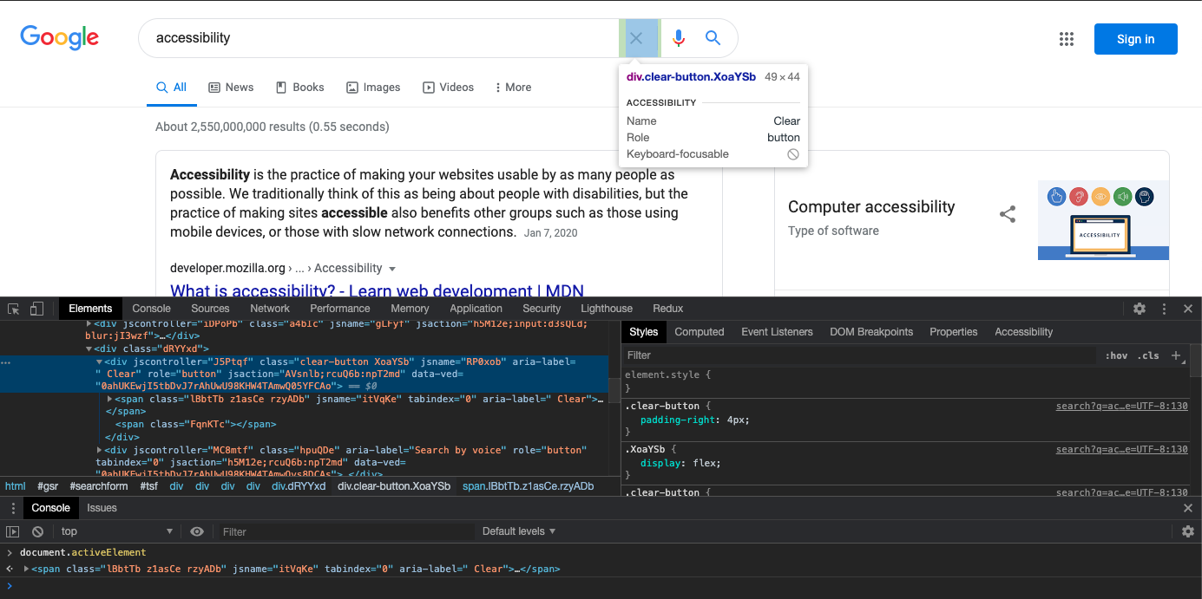Click the share icon beside Computer accessibility
Screen dimensions: 1202x599
[x=1008, y=214]
